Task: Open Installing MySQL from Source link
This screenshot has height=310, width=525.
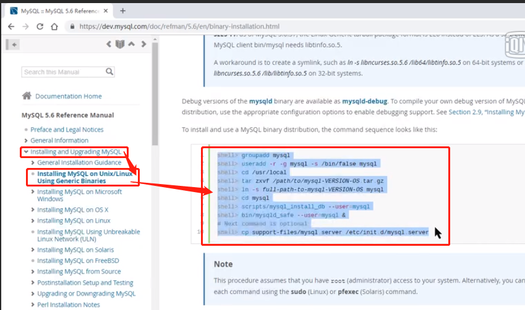Action: click(79, 272)
